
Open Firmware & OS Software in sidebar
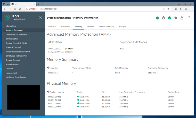pyautogui.click(x=16, y=35)
